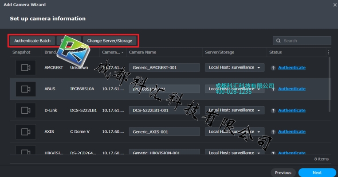The height and width of the screenshot is (177, 338).
Task: Open the D-Link row Server/Storage dropdown
Action: pos(235,110)
